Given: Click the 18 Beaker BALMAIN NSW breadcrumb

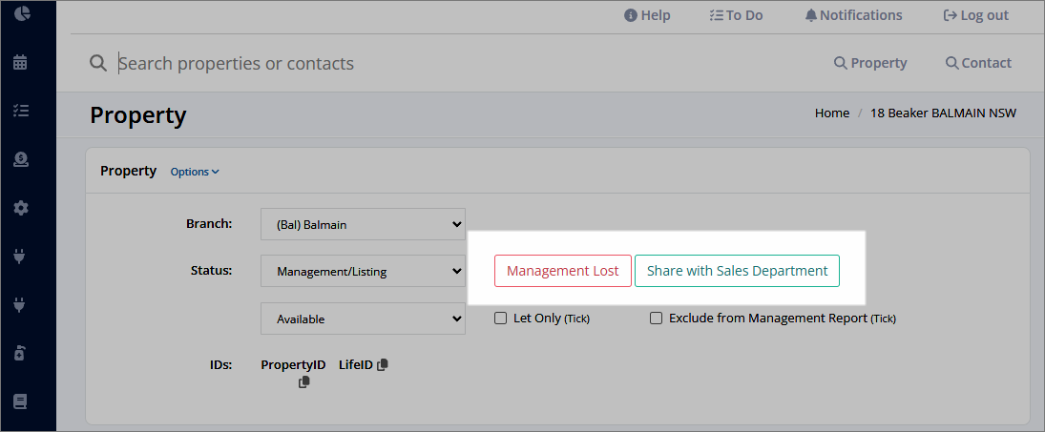Looking at the screenshot, I should [x=943, y=113].
